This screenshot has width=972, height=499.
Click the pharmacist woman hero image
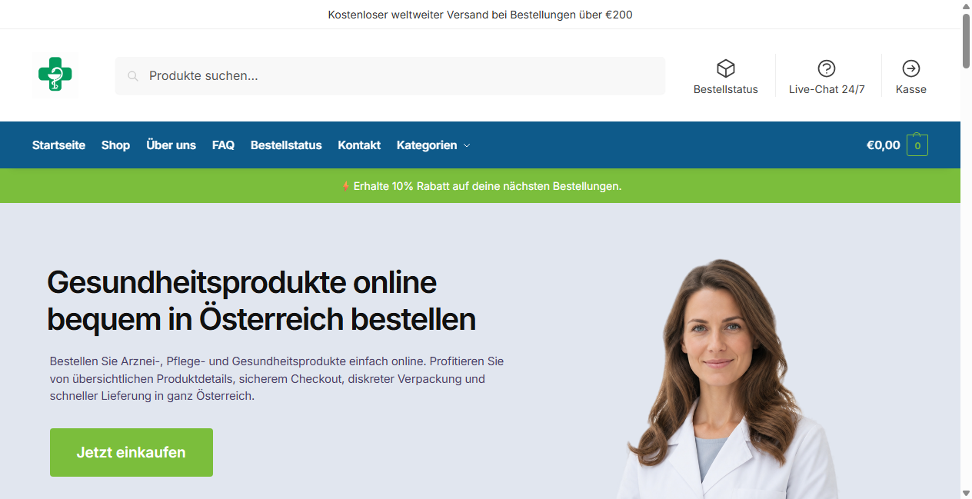pyautogui.click(x=727, y=378)
